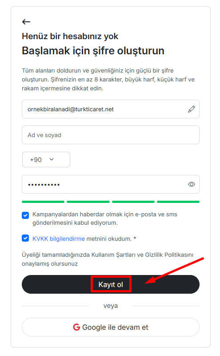Expand country list via chevron arrow
The width and height of the screenshot is (220, 356).
(52, 159)
